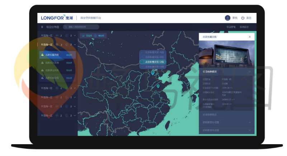This screenshot has height=156, width=287.
Task: Toggle the 营运期 map filter
Action: pos(87,35)
